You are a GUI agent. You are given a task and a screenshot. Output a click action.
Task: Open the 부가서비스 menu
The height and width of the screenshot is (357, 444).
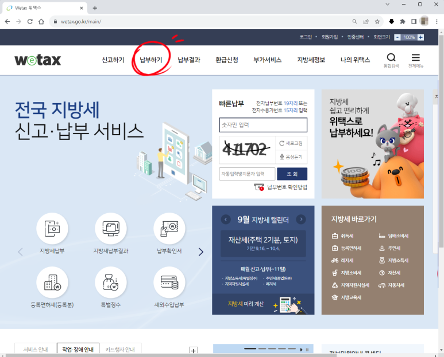[x=268, y=60]
